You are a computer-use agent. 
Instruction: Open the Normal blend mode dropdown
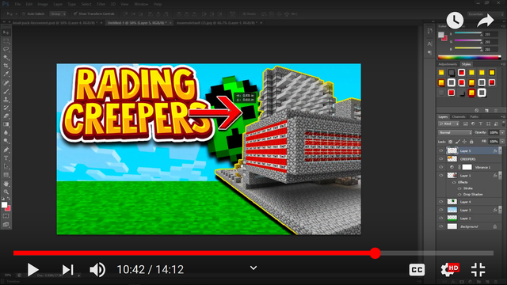455,132
